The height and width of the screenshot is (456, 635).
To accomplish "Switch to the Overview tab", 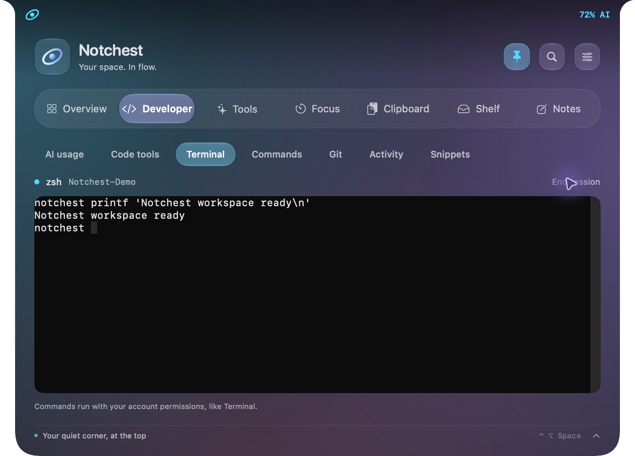I will pos(77,109).
